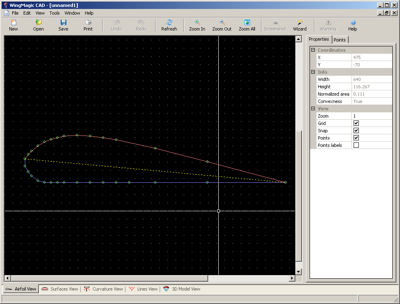Switch to Curvature View tab
This screenshot has width=400, height=304.
tap(103, 289)
